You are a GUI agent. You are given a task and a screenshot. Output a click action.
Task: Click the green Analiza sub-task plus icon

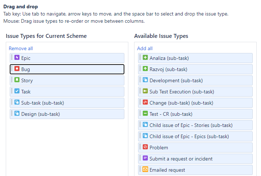tap(145, 58)
